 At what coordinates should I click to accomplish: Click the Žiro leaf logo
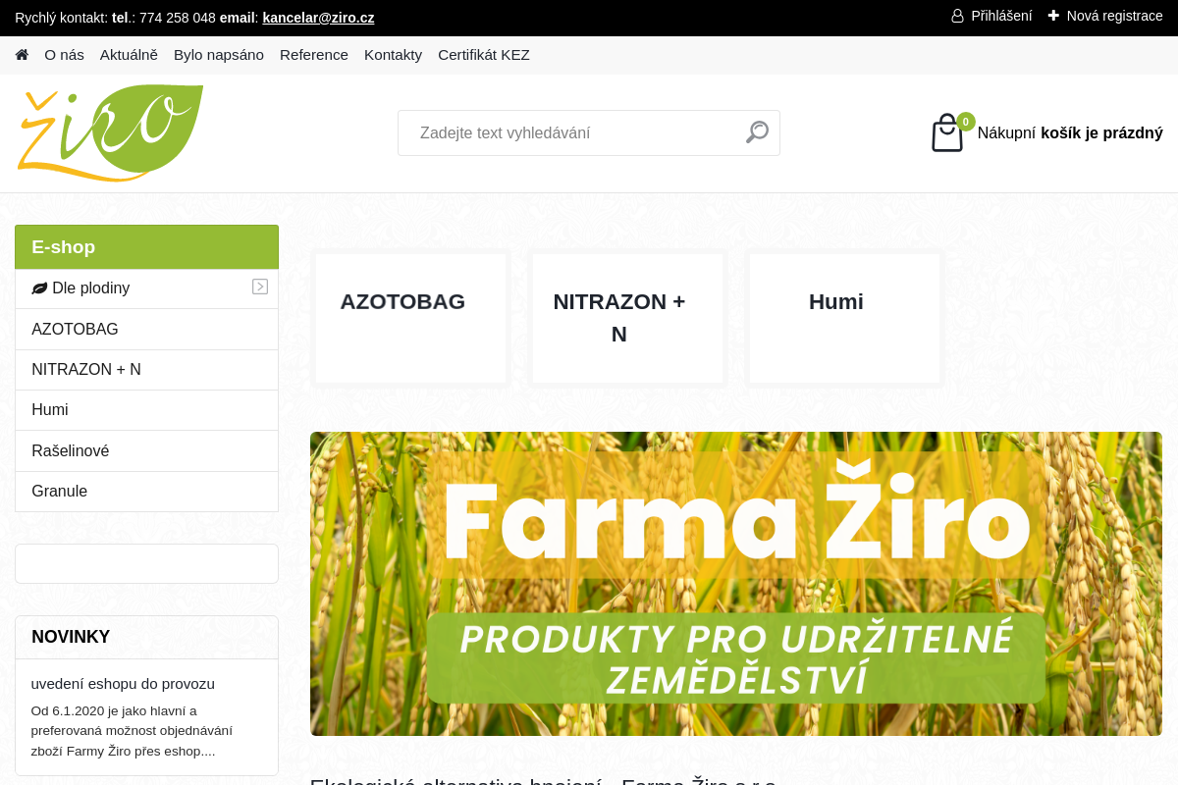coord(110,133)
